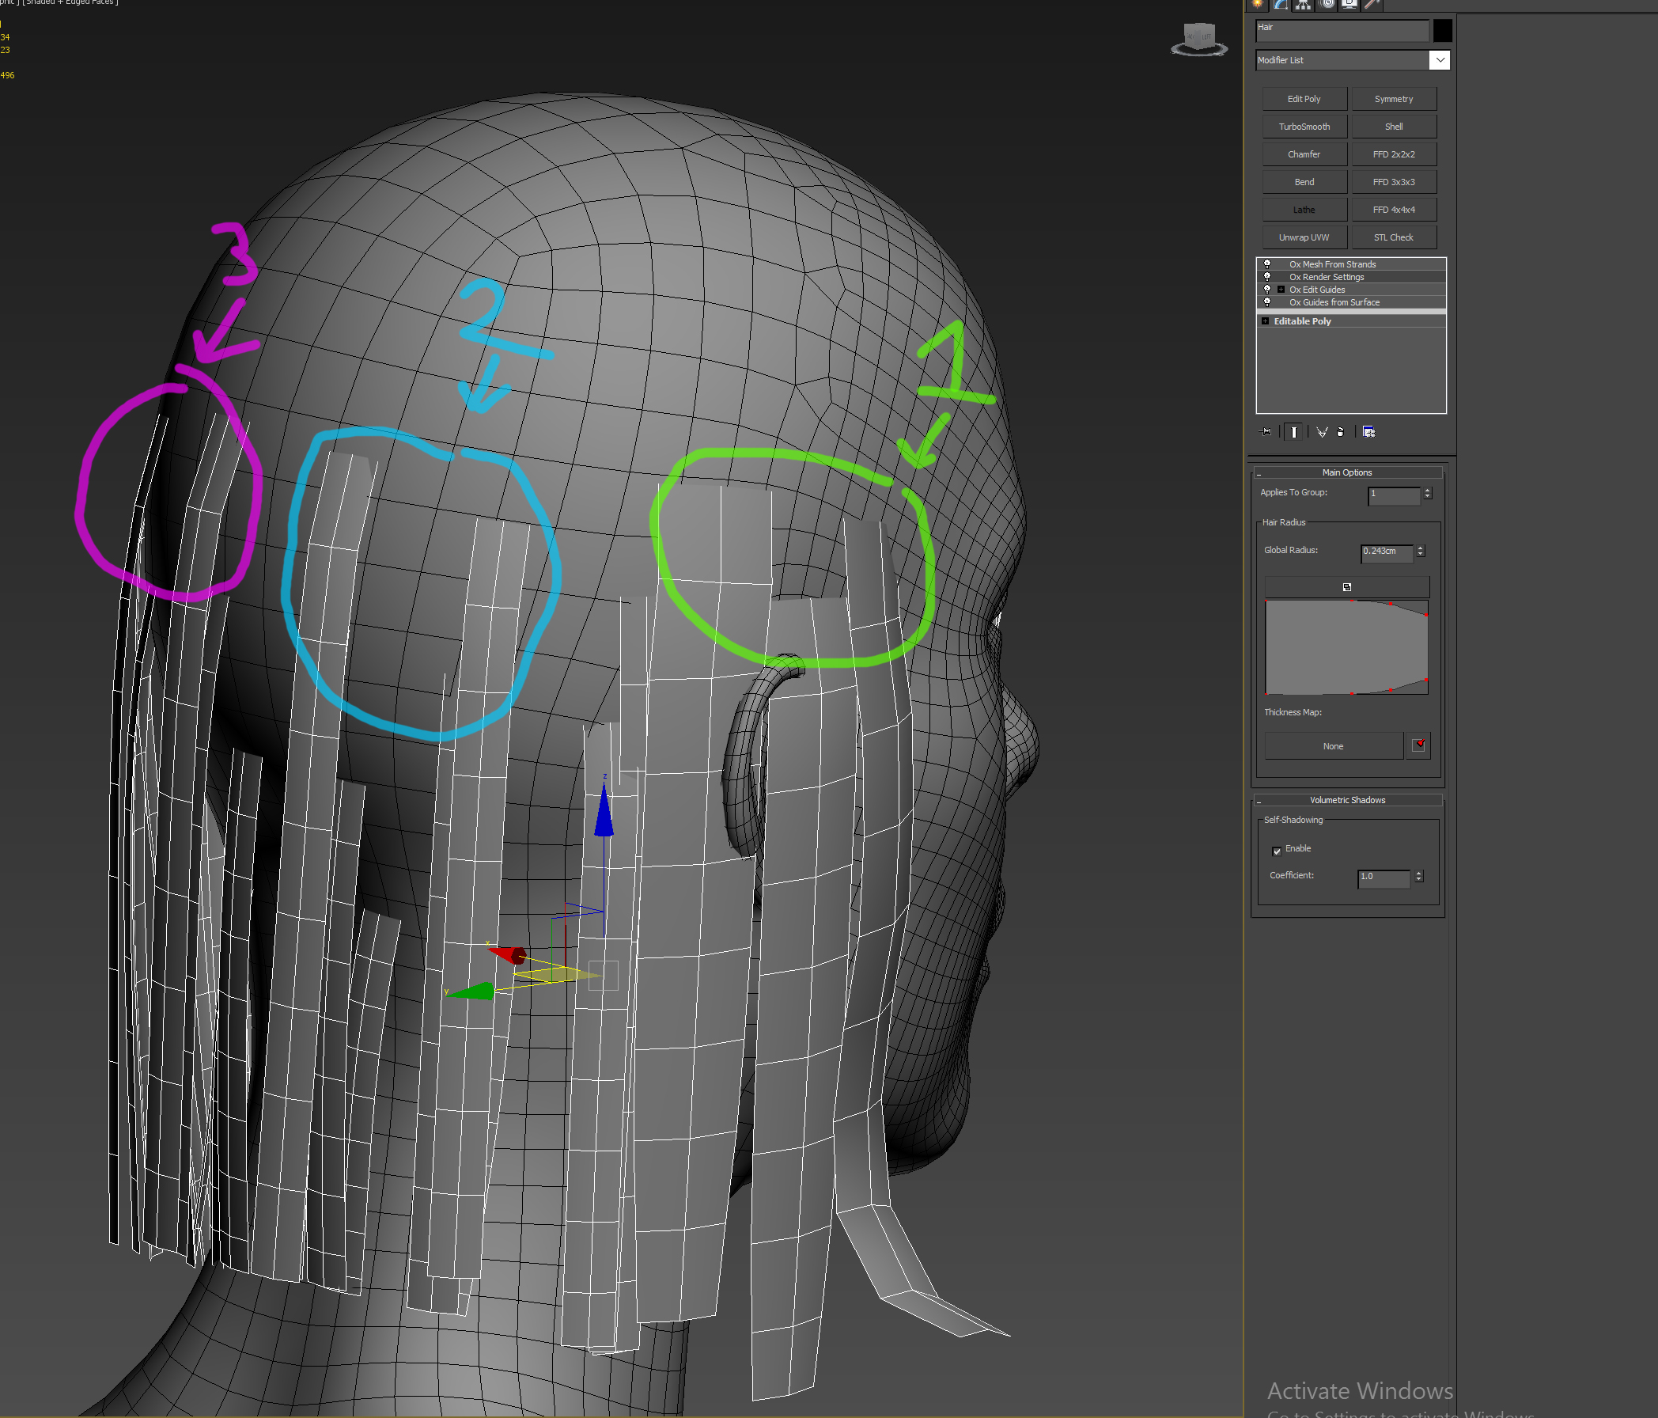Toggle Ox Guides from Surface lightbulb
1658x1418 pixels.
[x=1266, y=301]
